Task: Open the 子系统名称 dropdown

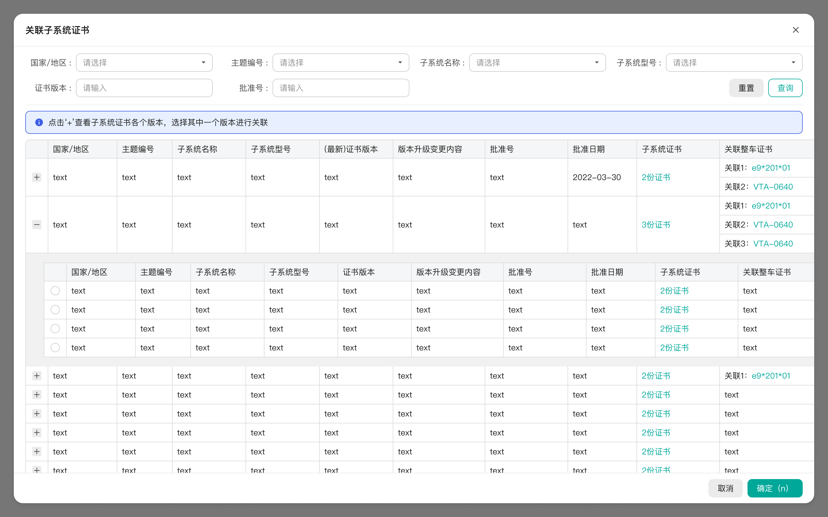Action: point(537,63)
